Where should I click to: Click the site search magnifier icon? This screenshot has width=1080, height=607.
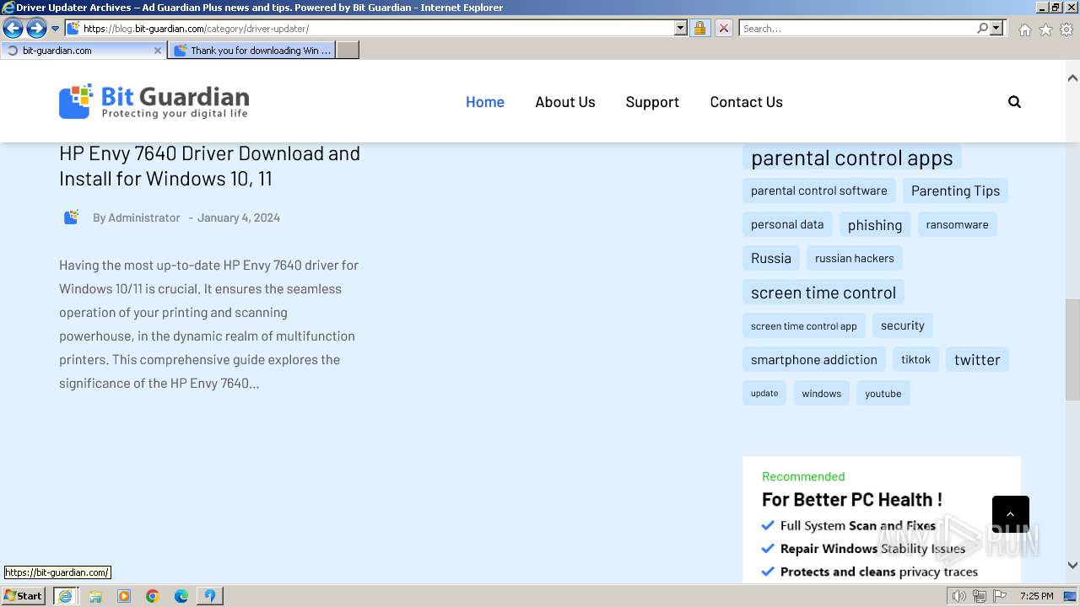pyautogui.click(x=1014, y=102)
